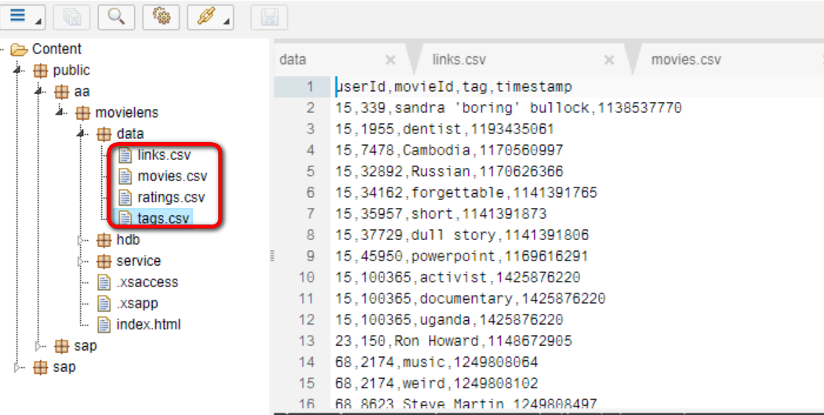Click the line containing forgettable
Screen dimensions: 824x415
466,192
